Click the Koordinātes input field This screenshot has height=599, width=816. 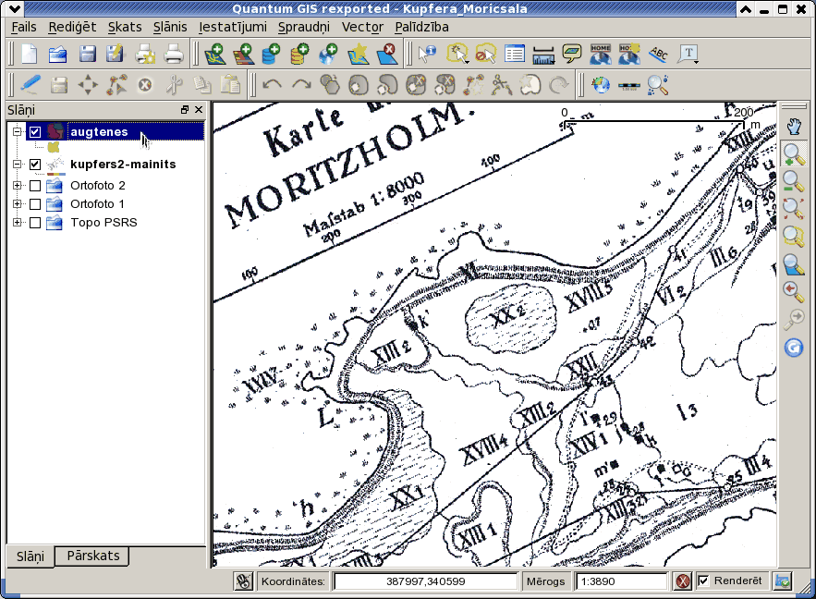[x=426, y=581]
